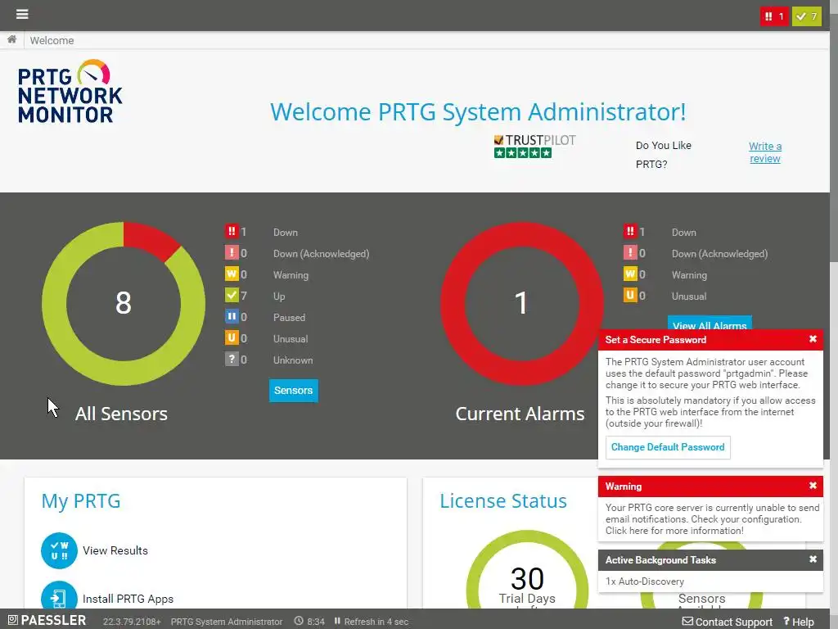The image size is (838, 629).
Task: Click Down (Acknowledged) icon under Current Alarms
Action: tap(630, 252)
